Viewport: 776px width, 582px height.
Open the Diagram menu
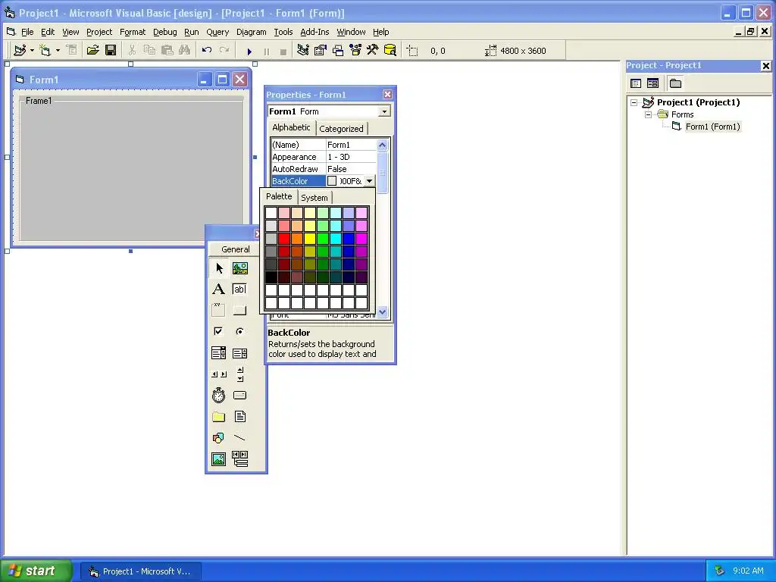pos(251,32)
